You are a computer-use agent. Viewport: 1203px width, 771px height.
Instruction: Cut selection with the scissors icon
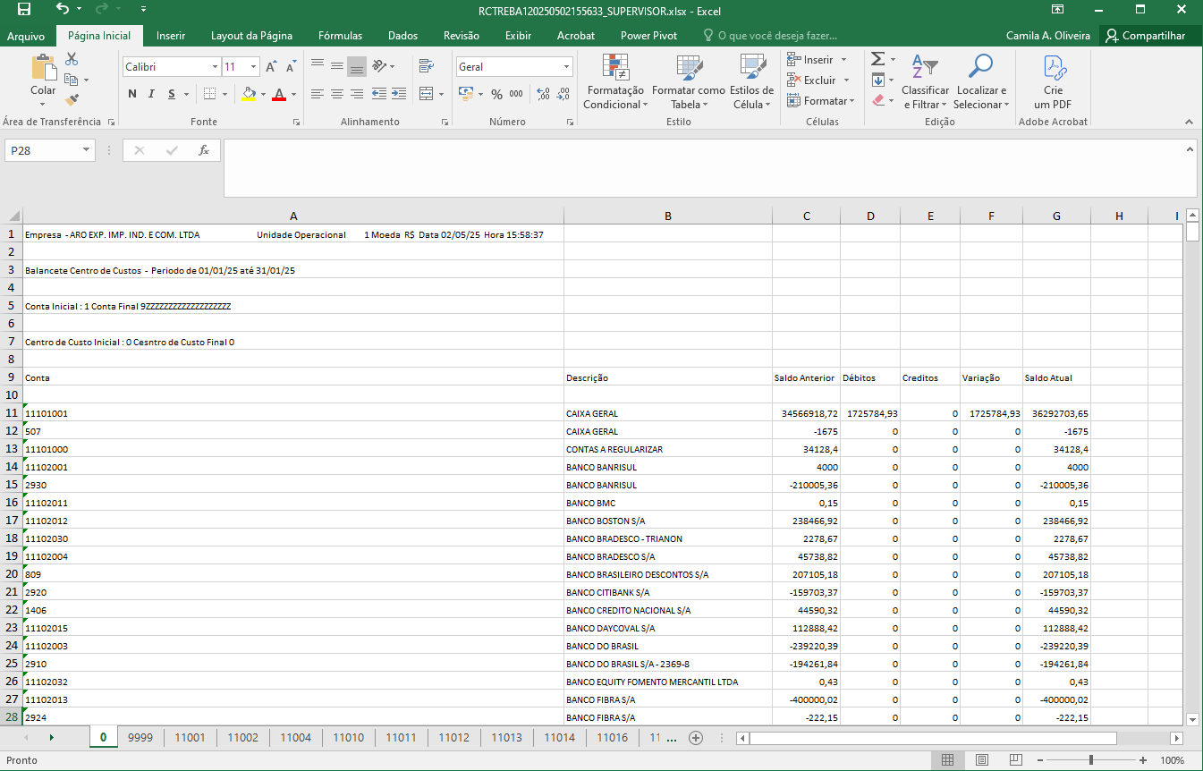point(72,59)
